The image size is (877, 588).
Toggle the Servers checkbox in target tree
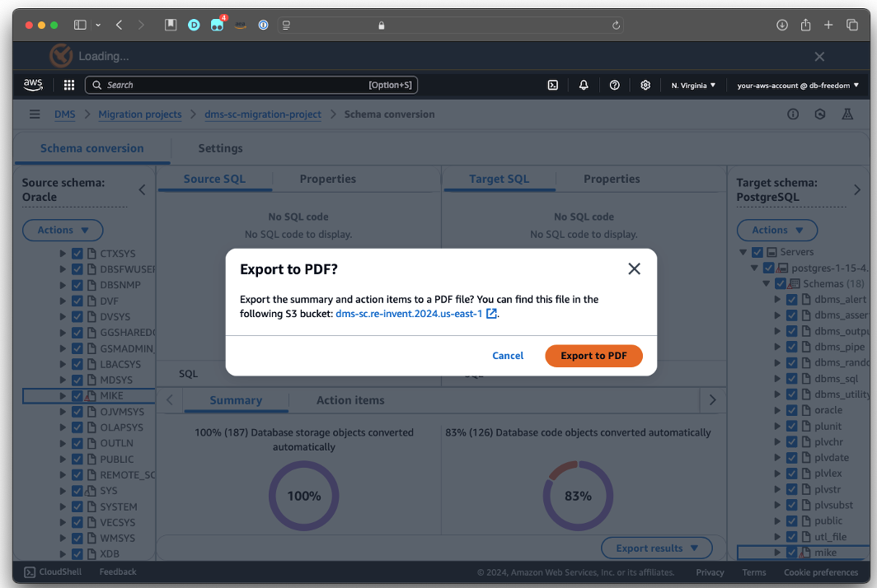click(x=757, y=252)
